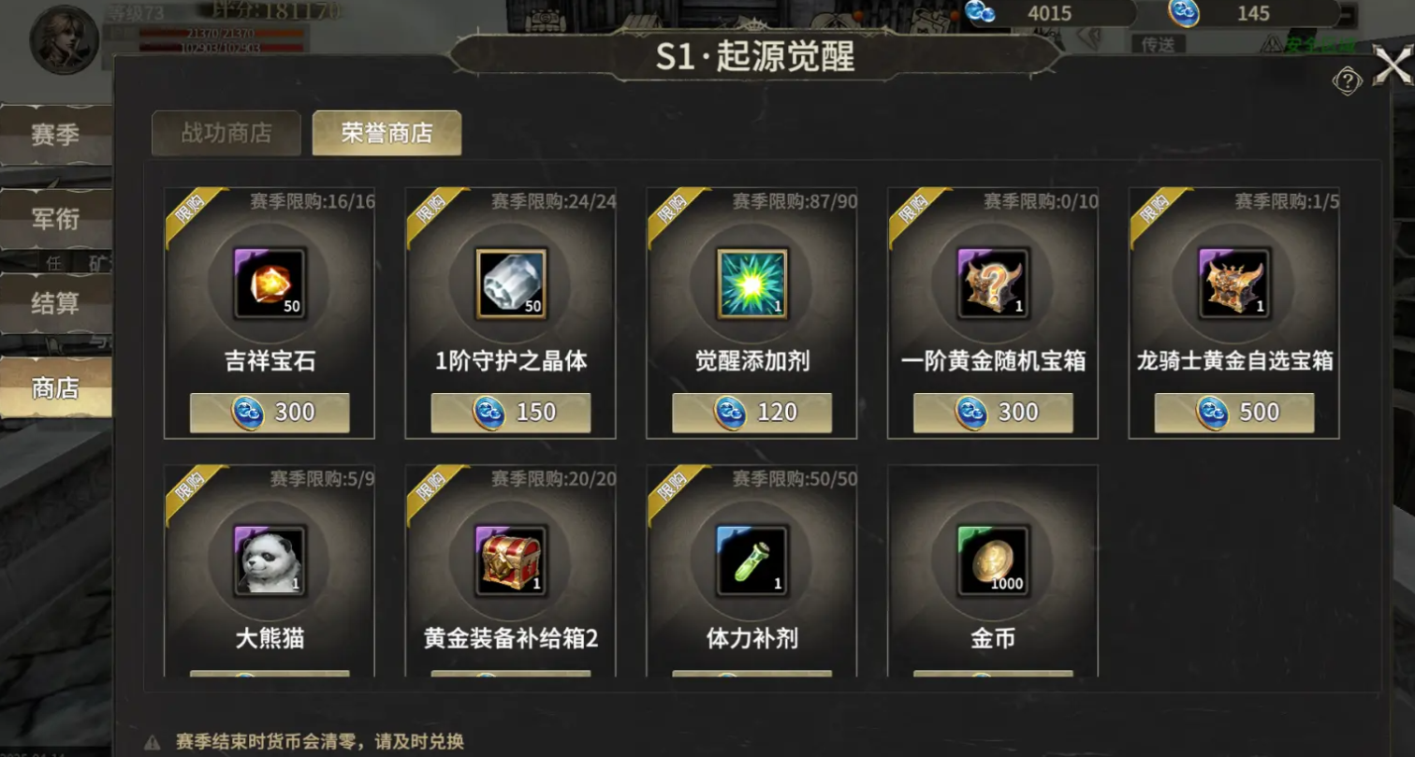Buy 觉醒添加剂 for 120 tokens
Screen dimensions: 1415x757
coord(752,413)
